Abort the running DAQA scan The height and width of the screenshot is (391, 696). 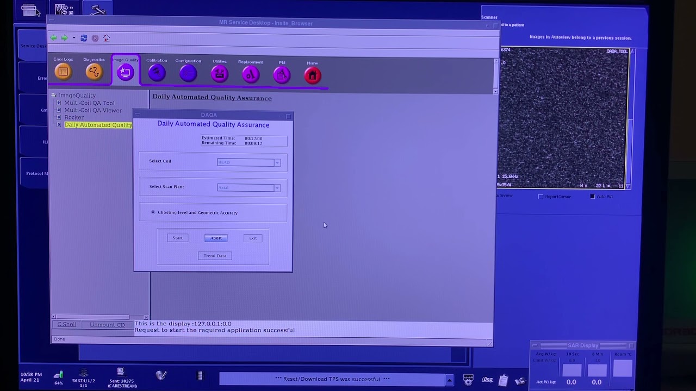216,238
